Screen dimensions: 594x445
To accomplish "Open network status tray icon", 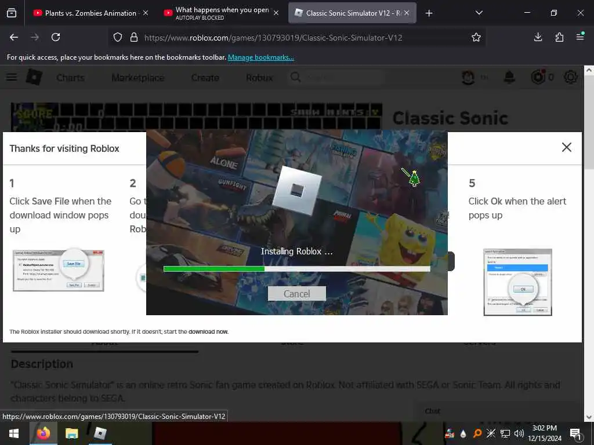I will click(505, 433).
